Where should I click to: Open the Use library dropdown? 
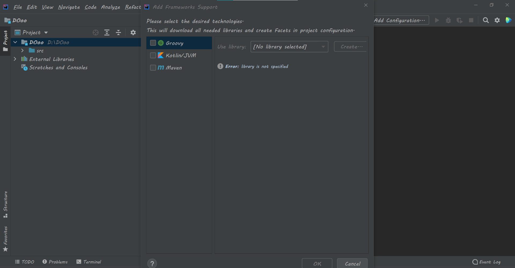[289, 47]
